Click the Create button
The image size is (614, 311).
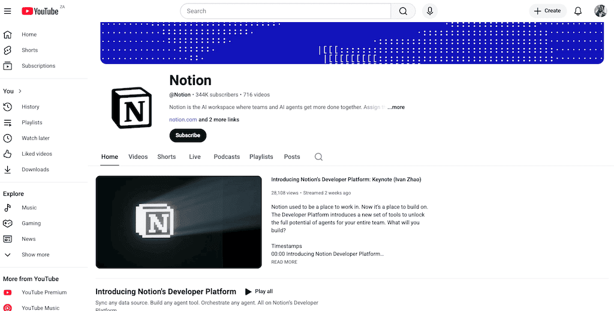[x=548, y=11]
